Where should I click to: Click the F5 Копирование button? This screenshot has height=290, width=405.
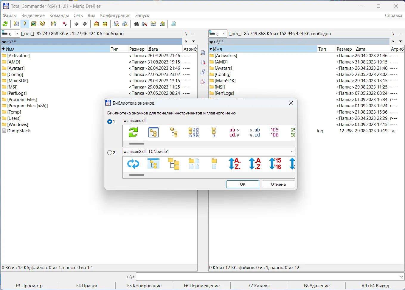tap(144, 286)
